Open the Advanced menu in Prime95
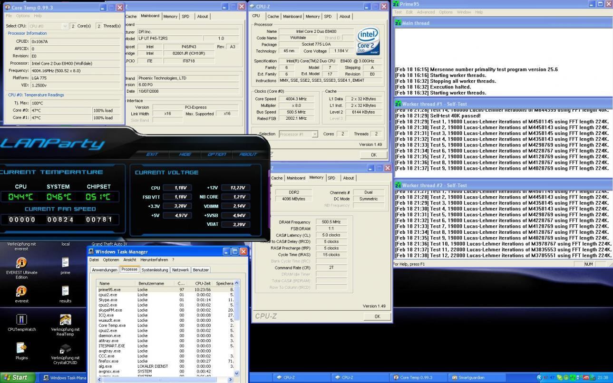The width and height of the screenshot is (613, 383). pyautogui.click(x=426, y=12)
